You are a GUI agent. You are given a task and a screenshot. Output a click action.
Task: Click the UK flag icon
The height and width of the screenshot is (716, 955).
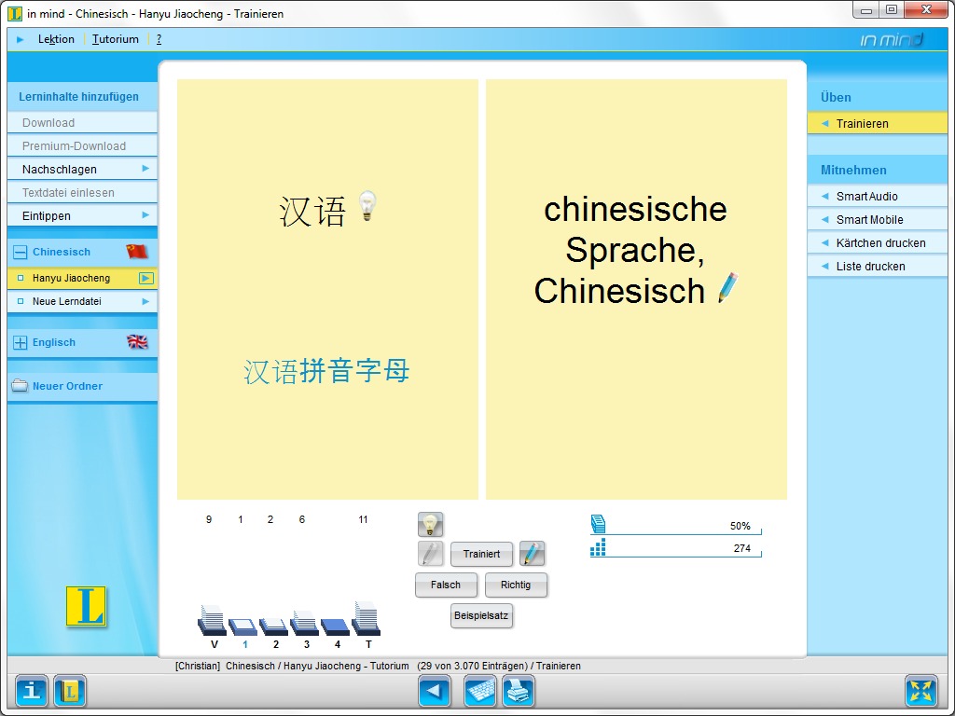[x=137, y=341]
